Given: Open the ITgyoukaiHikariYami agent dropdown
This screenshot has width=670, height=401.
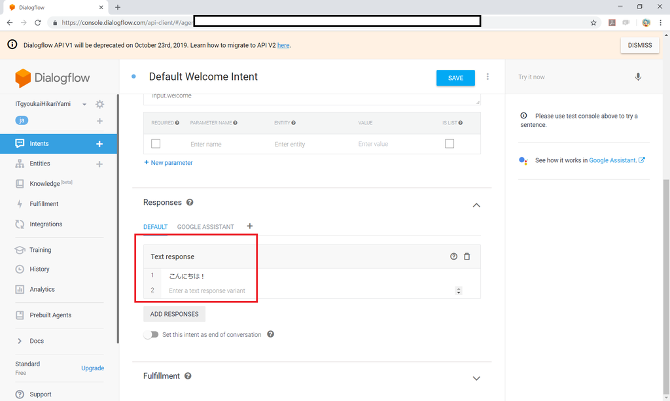Looking at the screenshot, I should pos(84,104).
